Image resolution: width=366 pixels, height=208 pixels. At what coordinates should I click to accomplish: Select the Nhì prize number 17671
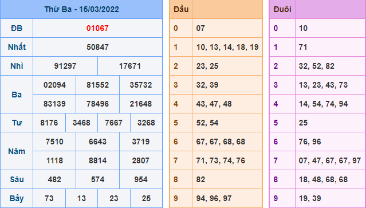click(x=130, y=66)
